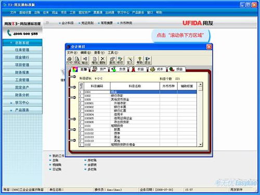Image resolution: width=260 pixels, height=195 pixels.
Task: Open 财务分析 in the sidebar
Action: coord(22,95)
